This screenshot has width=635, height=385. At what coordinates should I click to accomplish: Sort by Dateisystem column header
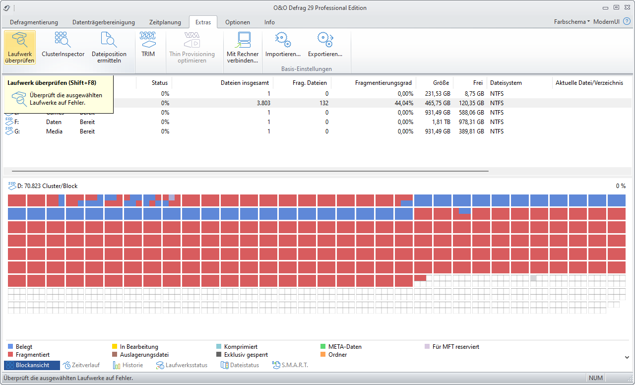(x=519, y=83)
